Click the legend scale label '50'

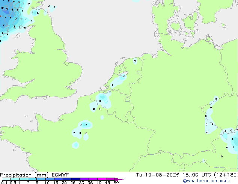(116, 182)
